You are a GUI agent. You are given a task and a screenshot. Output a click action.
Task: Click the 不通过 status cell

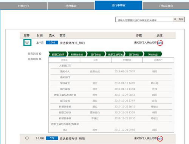(95, 118)
